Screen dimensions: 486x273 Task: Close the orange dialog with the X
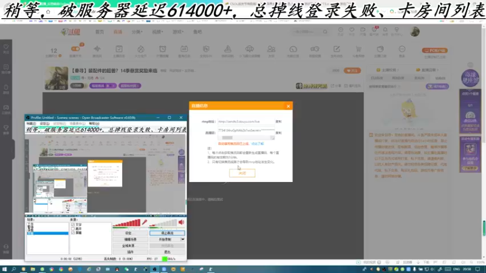pyautogui.click(x=288, y=106)
